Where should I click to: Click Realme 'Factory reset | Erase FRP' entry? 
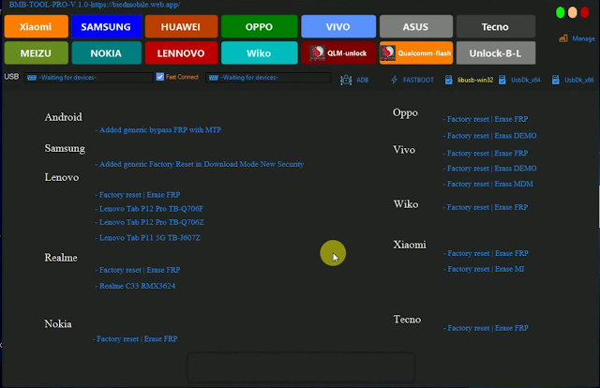138,270
